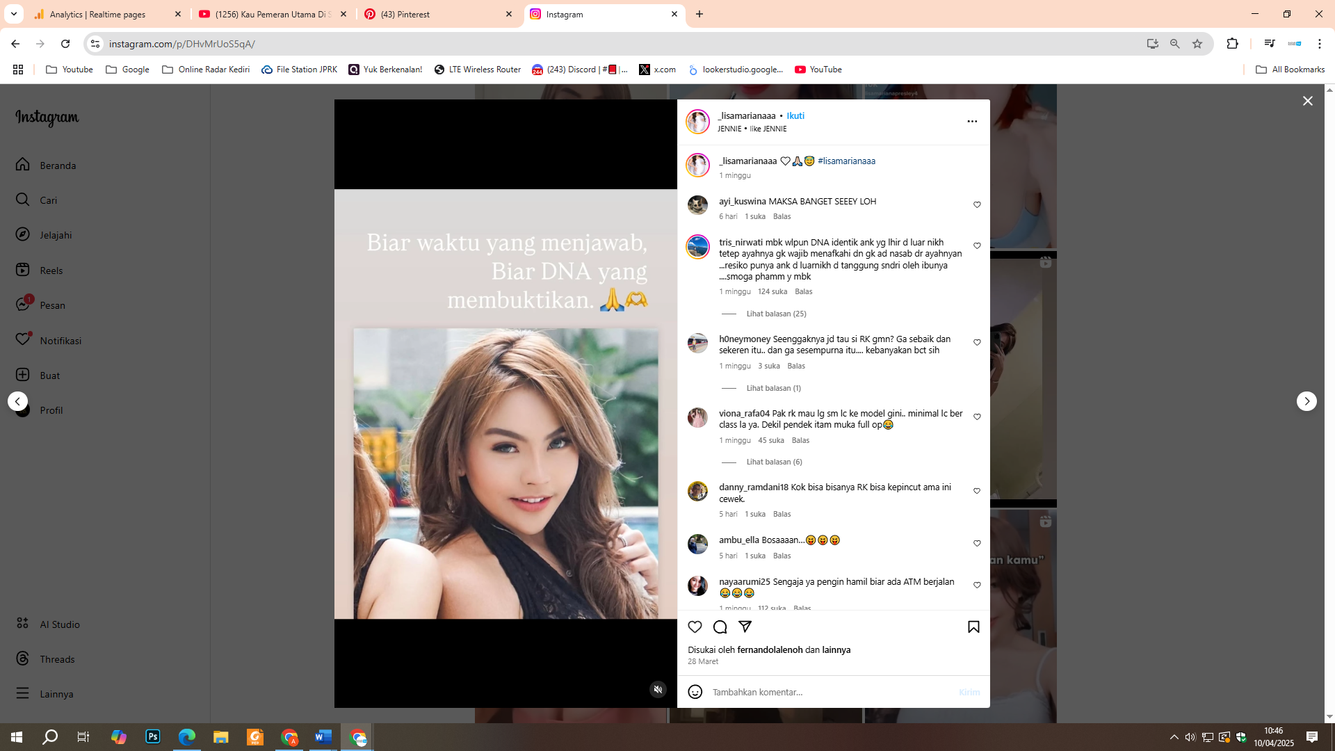Like h0neymoney's comment
This screenshot has width=1335, height=751.
pyautogui.click(x=977, y=342)
